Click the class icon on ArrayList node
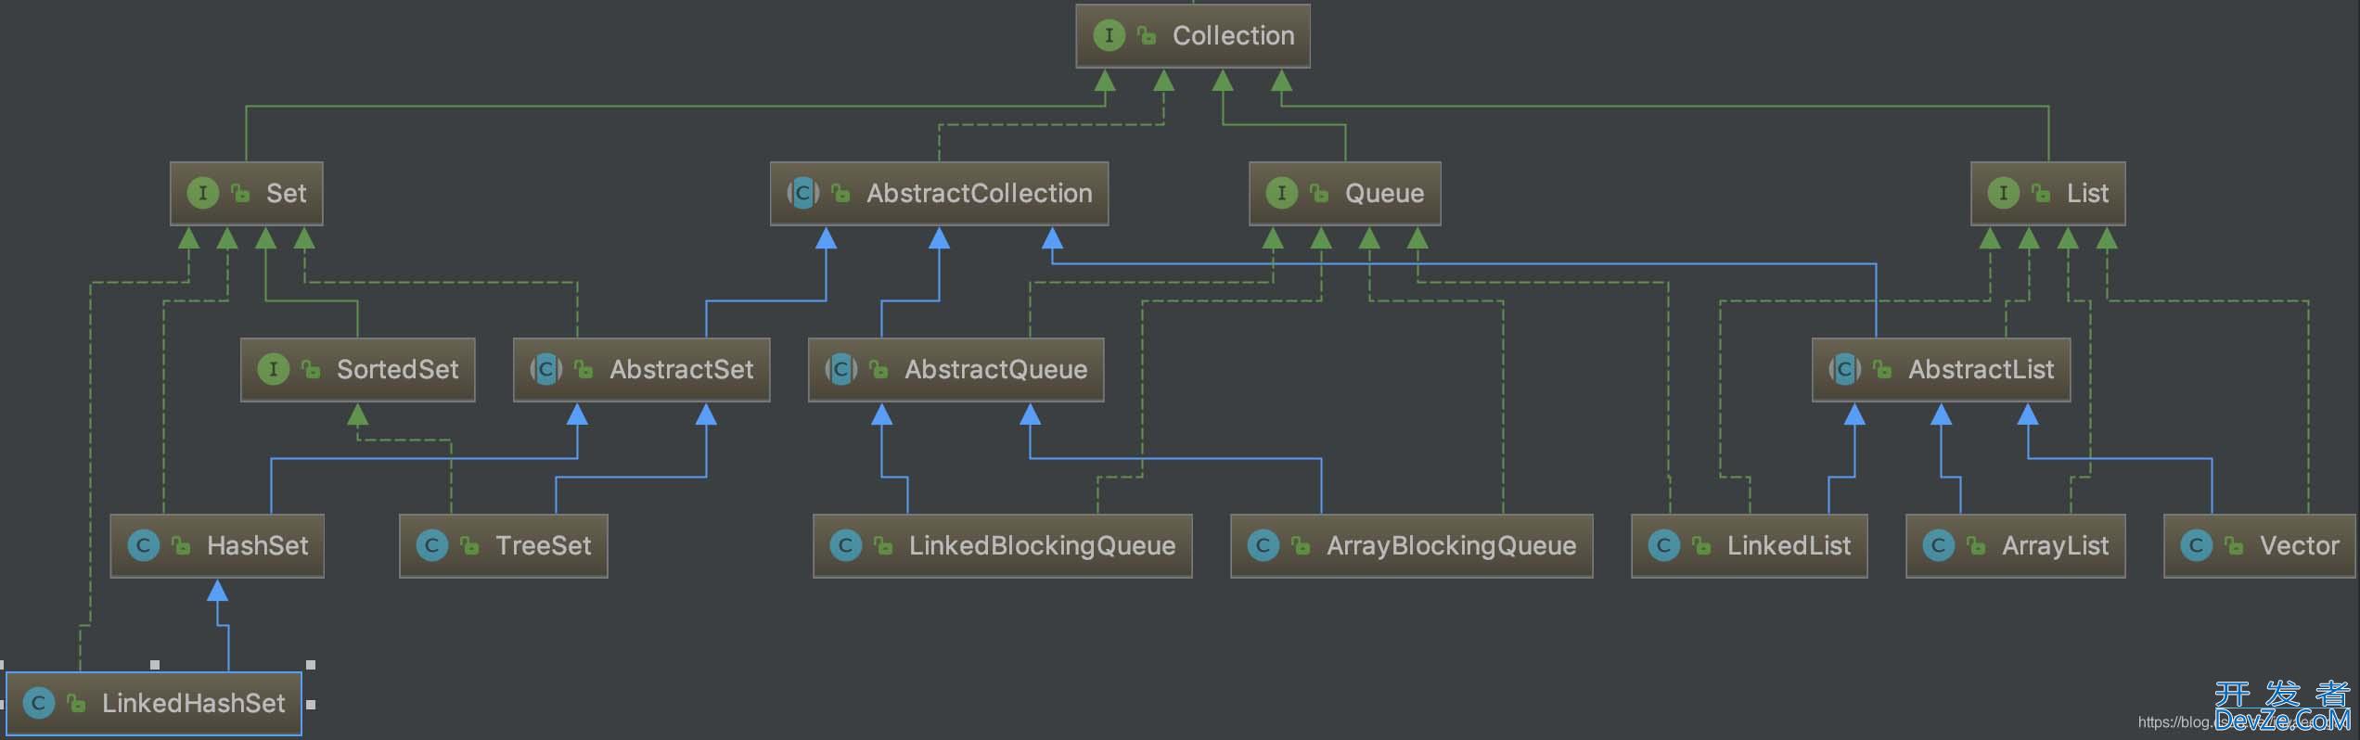2360x740 pixels. (1938, 545)
